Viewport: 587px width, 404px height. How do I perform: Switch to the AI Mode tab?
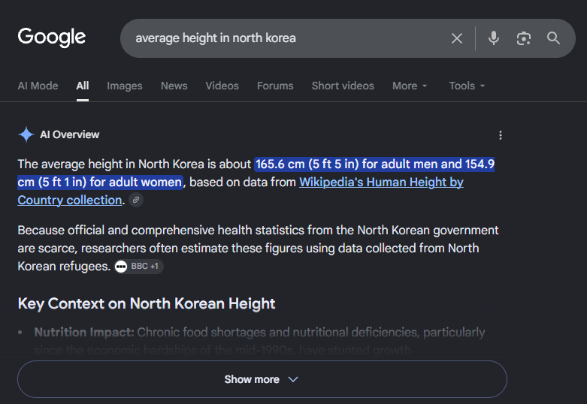pyautogui.click(x=38, y=86)
